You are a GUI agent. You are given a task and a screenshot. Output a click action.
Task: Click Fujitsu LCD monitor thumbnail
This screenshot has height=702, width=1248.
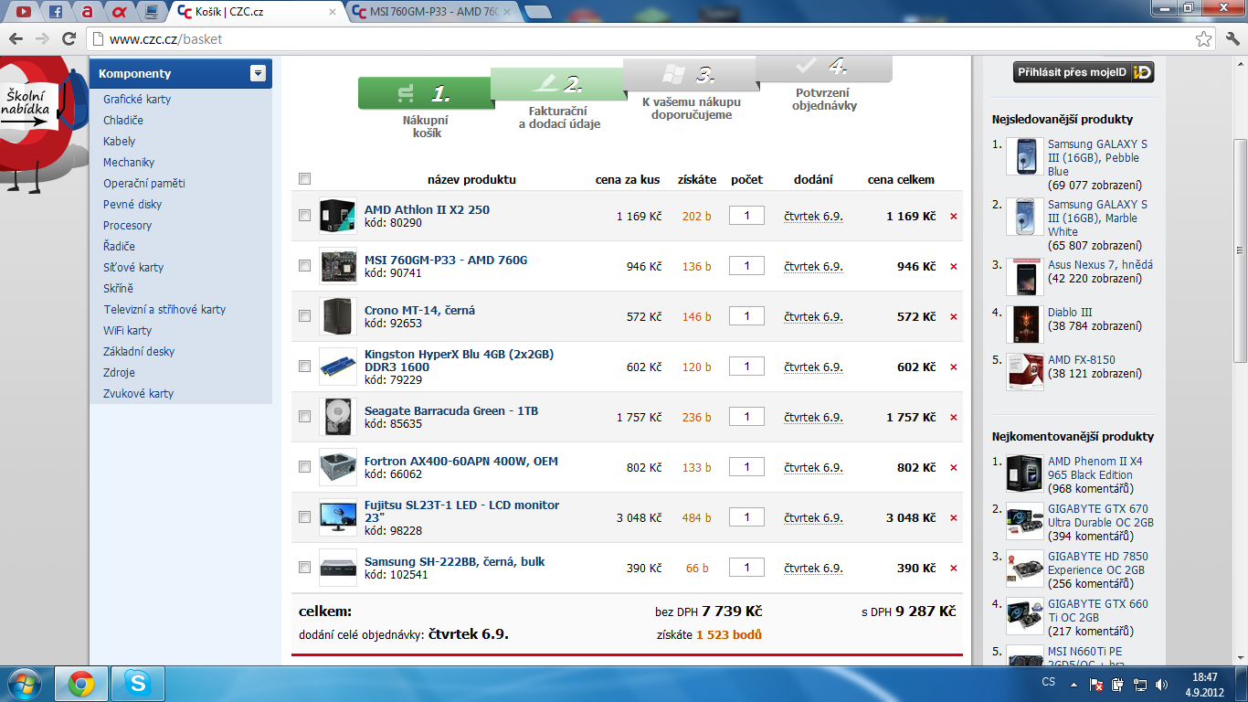tap(337, 517)
